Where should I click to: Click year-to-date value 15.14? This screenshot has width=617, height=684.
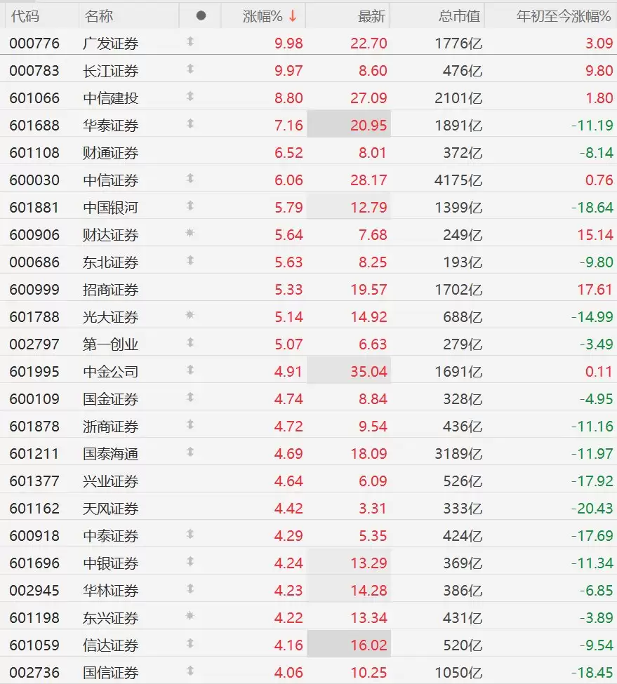point(595,235)
